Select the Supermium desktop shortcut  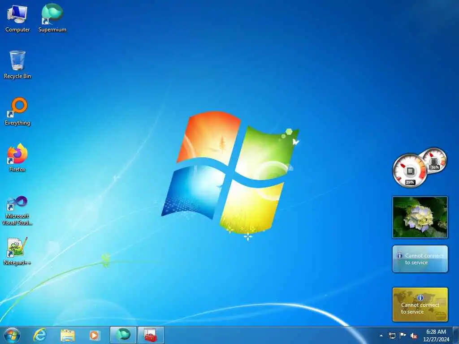pyautogui.click(x=52, y=18)
